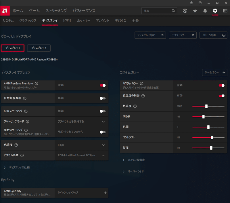Open ゲーム カラー button

click(214, 72)
